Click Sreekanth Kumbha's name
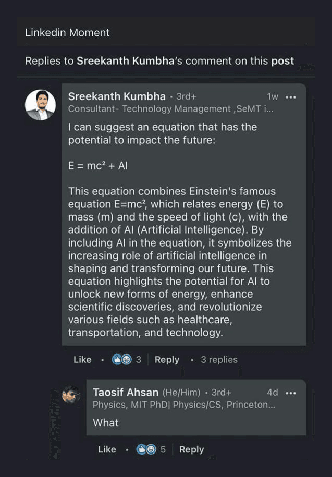 (x=116, y=96)
